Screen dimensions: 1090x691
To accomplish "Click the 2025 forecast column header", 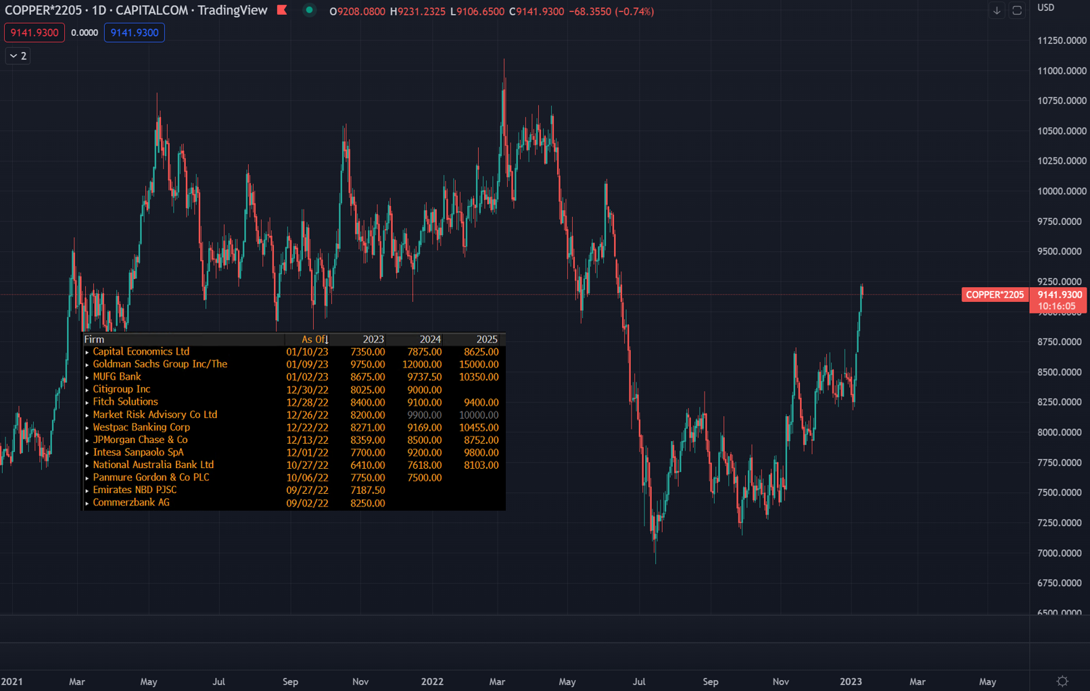I will [x=487, y=339].
